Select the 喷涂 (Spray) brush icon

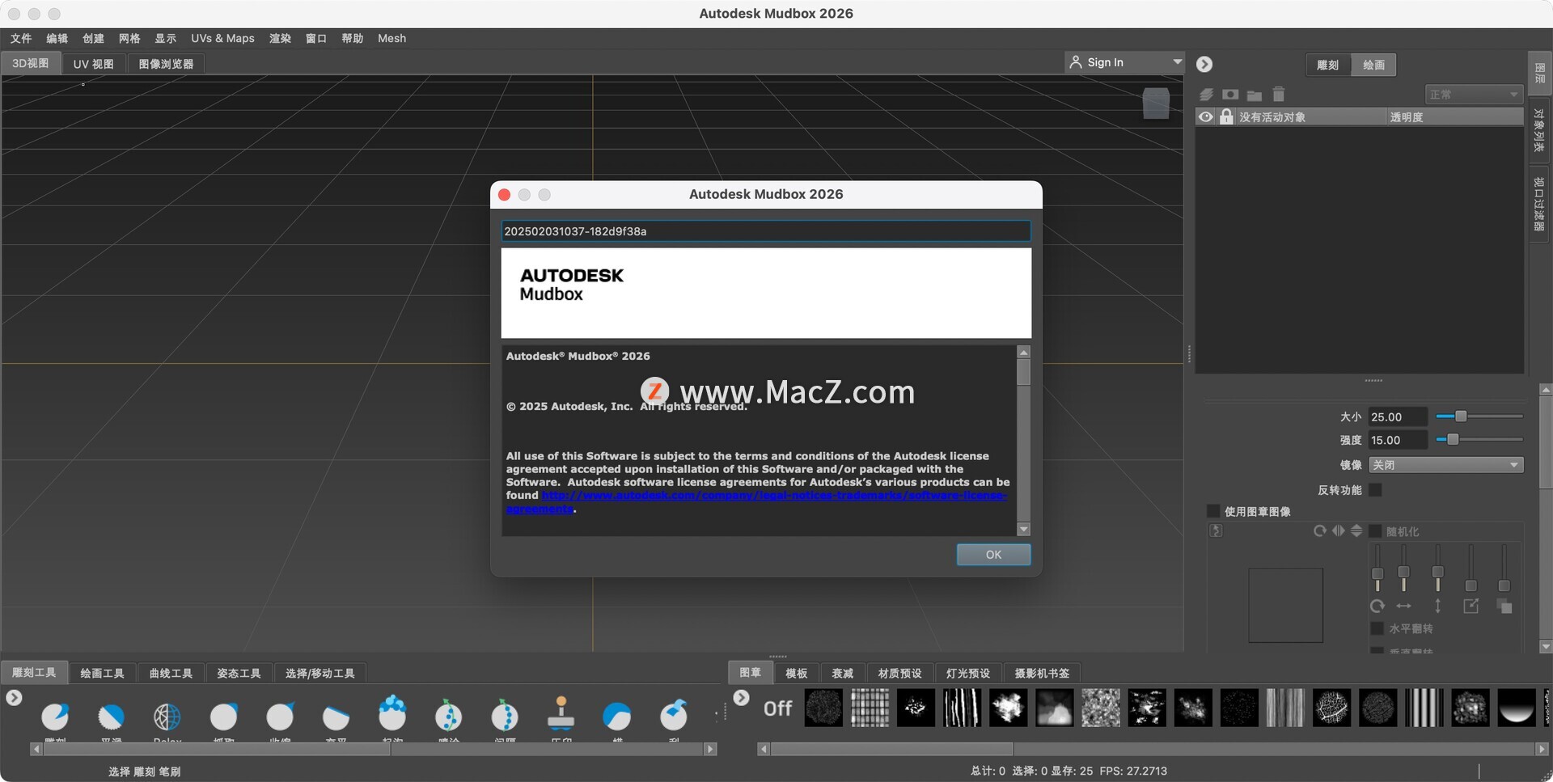448,715
